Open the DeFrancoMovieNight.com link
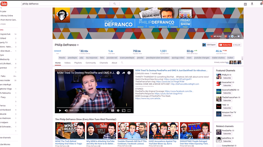This screenshot has width=263, height=147. 185,84
